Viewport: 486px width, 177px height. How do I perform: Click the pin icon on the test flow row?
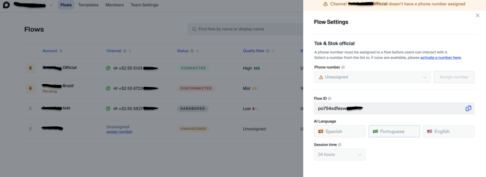click(30, 108)
